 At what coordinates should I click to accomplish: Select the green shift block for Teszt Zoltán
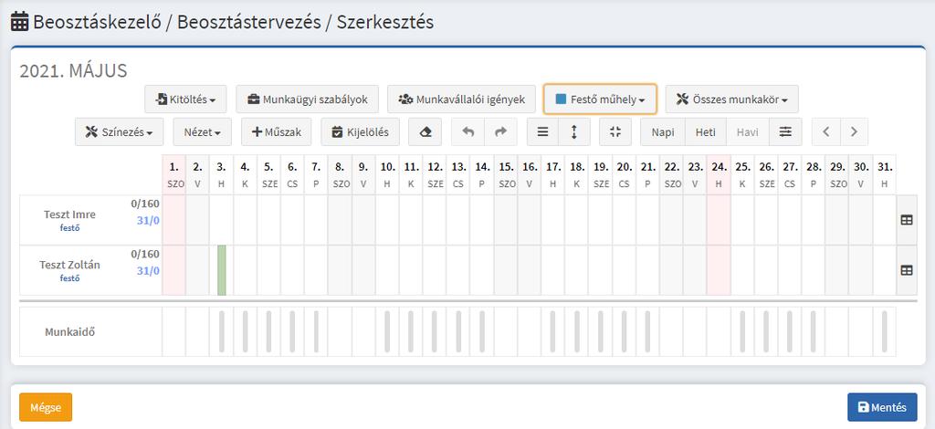[x=221, y=270]
